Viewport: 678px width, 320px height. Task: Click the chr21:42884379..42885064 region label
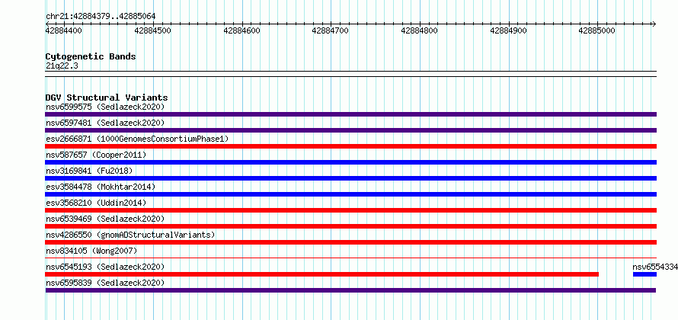pos(101,16)
